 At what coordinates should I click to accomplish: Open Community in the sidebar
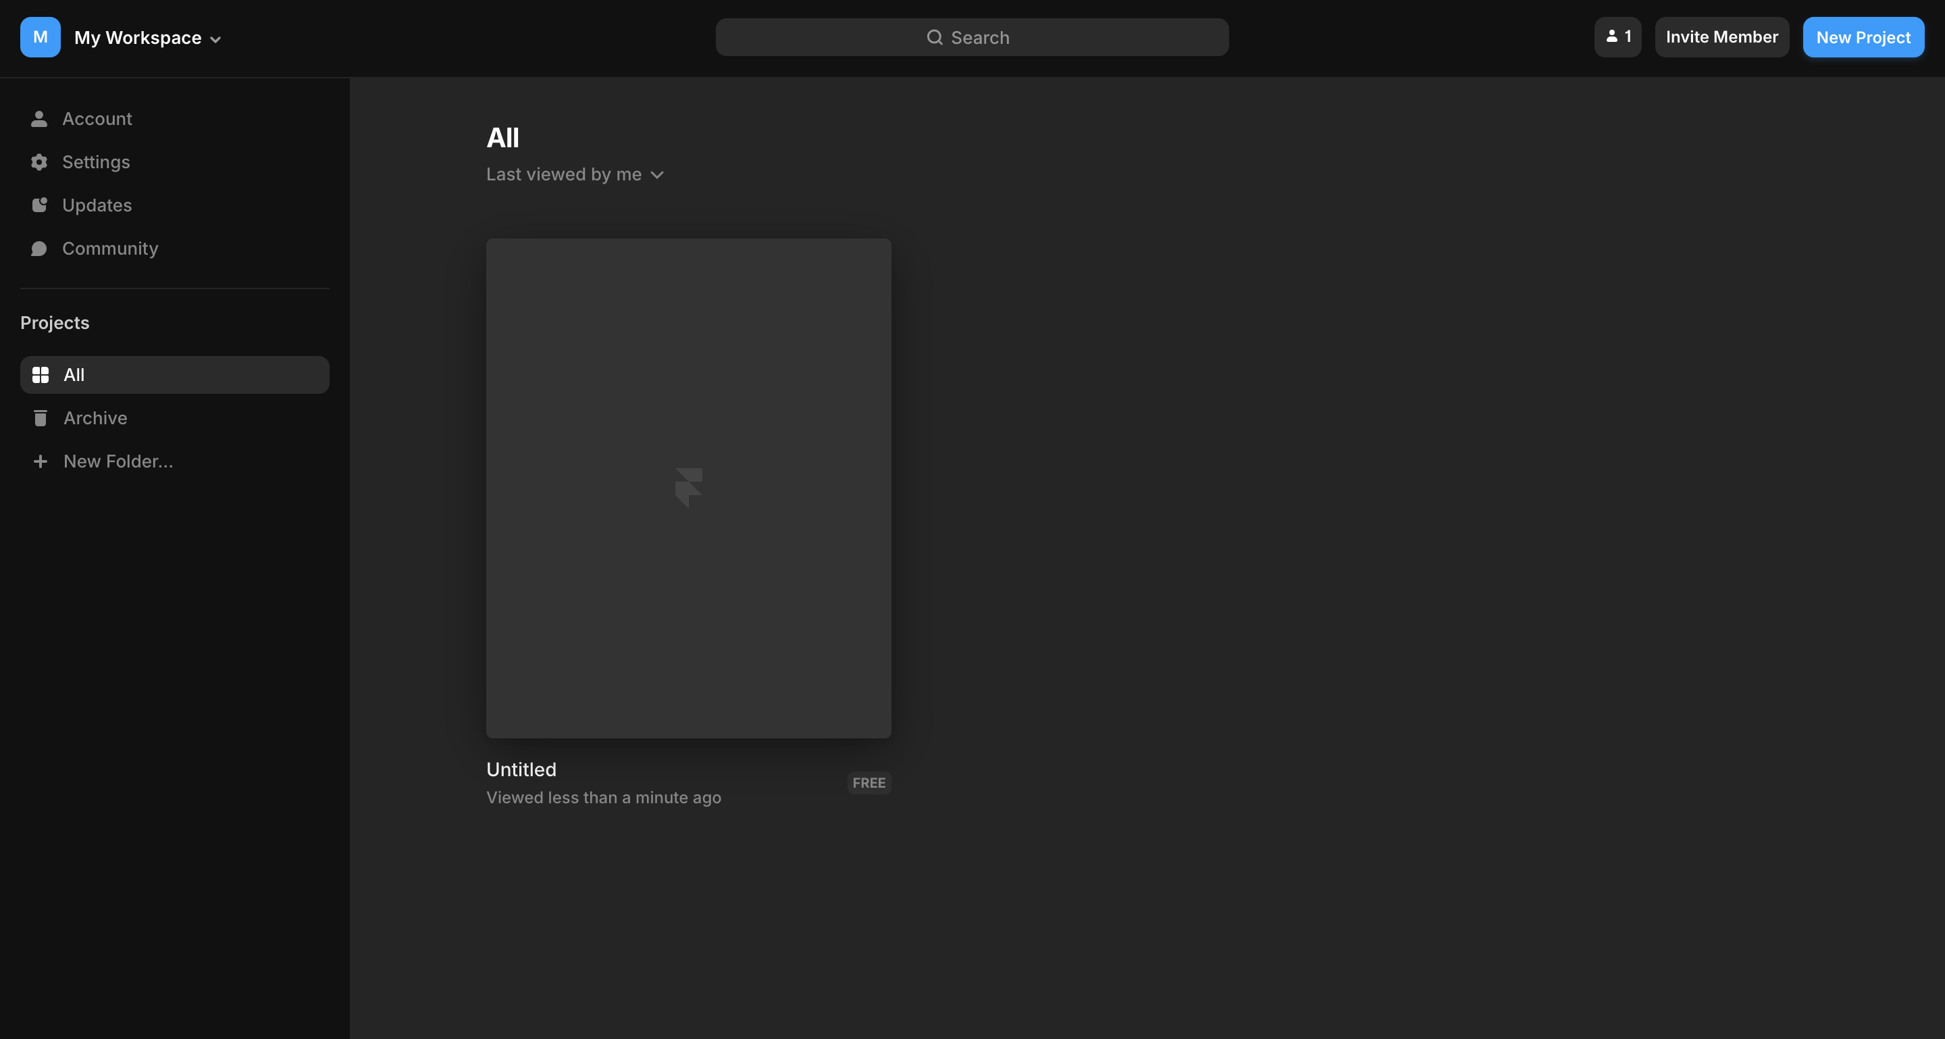point(174,249)
